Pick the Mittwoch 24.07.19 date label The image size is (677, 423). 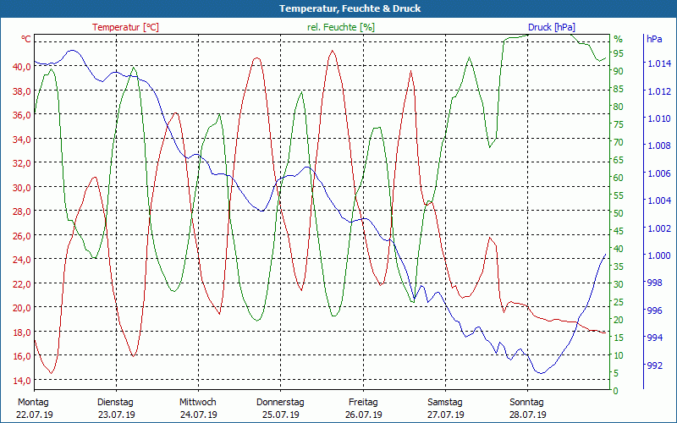point(198,408)
